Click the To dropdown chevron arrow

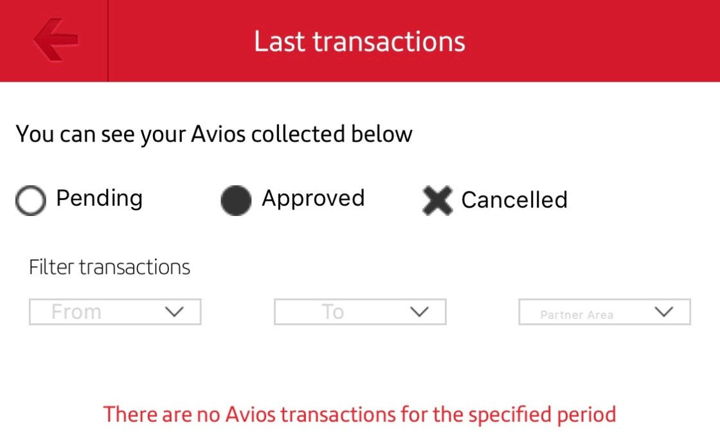[x=419, y=312]
